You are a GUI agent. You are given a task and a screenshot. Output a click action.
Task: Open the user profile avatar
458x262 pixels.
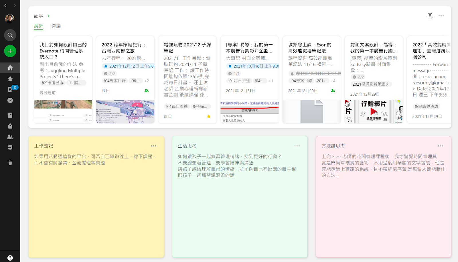[10, 19]
